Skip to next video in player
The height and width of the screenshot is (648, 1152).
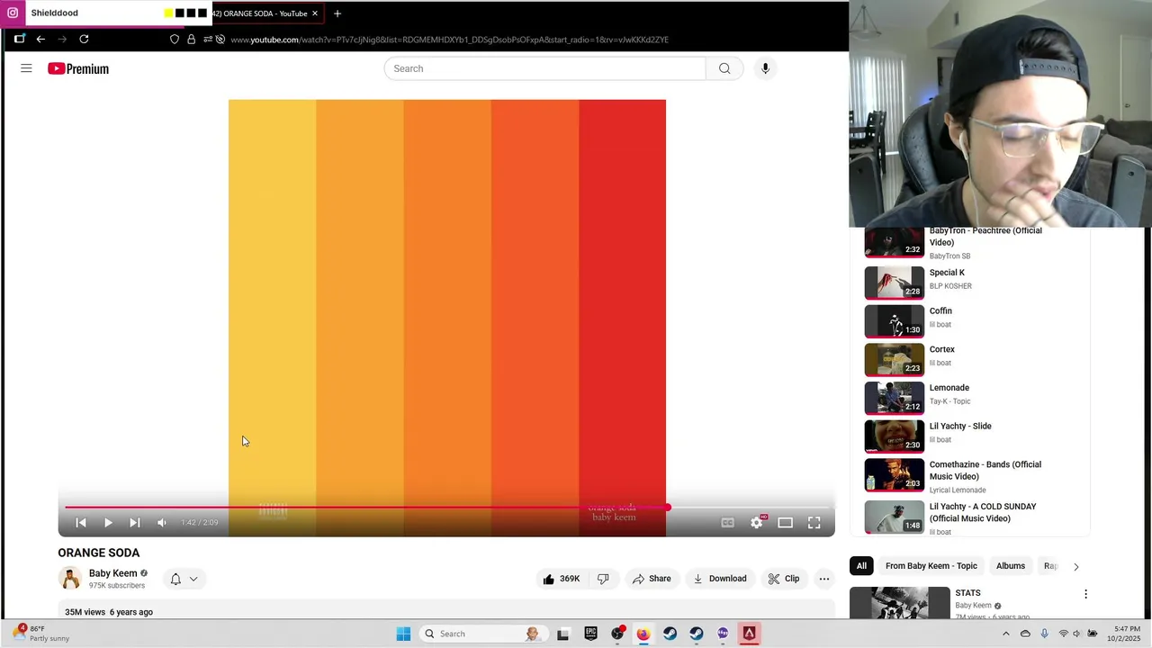click(135, 523)
